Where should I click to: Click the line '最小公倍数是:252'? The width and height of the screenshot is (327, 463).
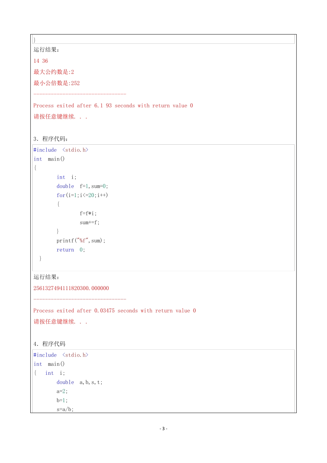56,83
